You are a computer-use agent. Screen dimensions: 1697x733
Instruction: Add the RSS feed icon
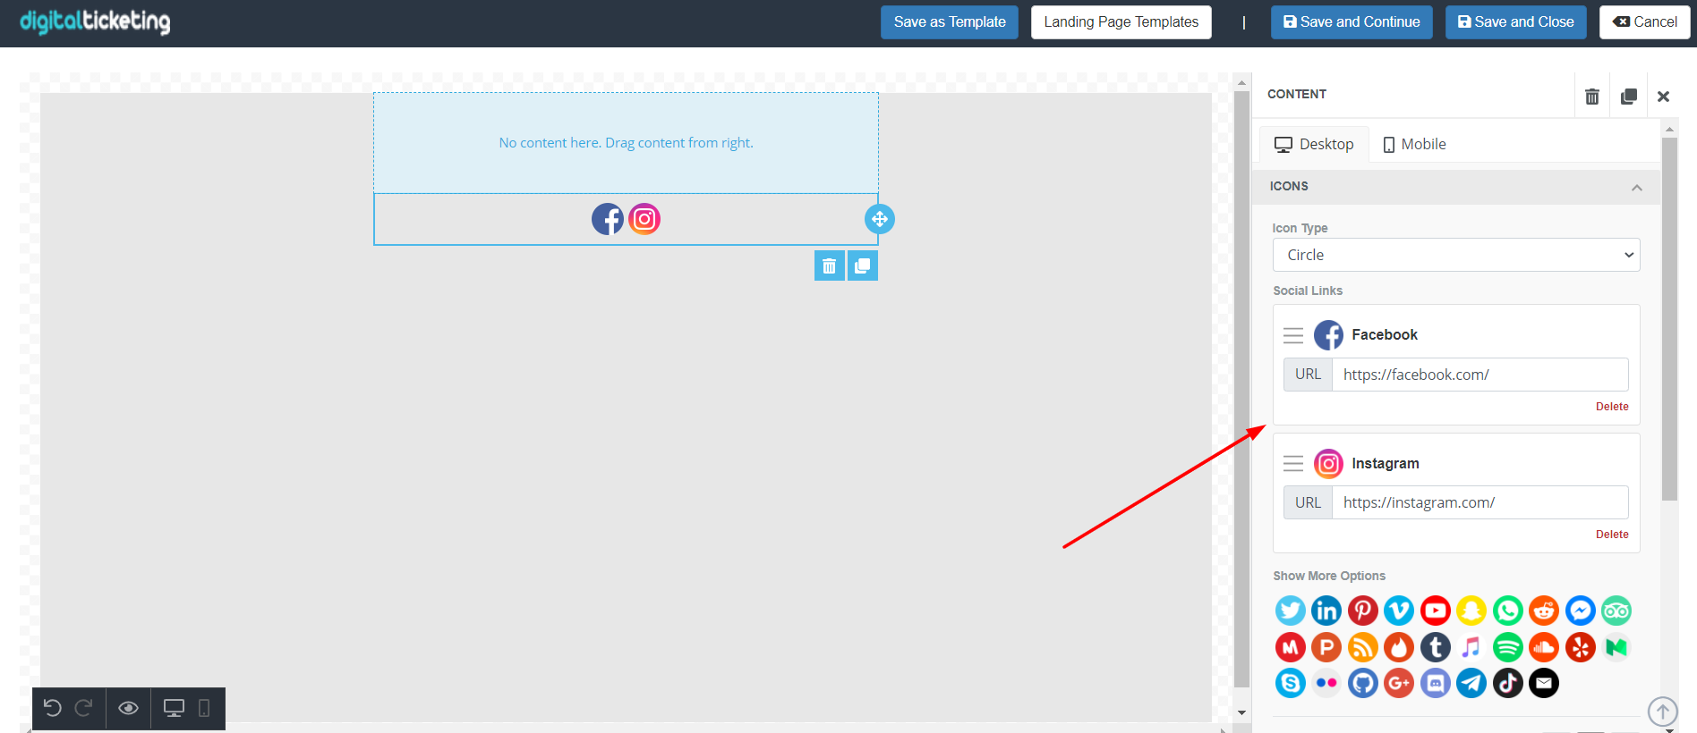1362,647
